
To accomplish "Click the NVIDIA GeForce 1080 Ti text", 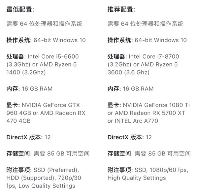I will point(156,105).
